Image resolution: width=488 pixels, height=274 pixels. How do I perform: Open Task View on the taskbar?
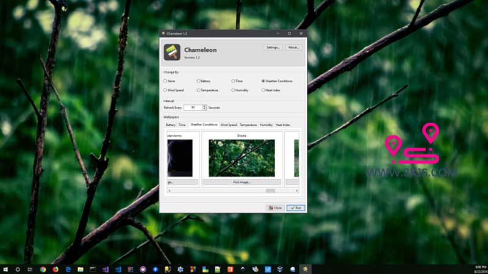[x=30, y=269]
